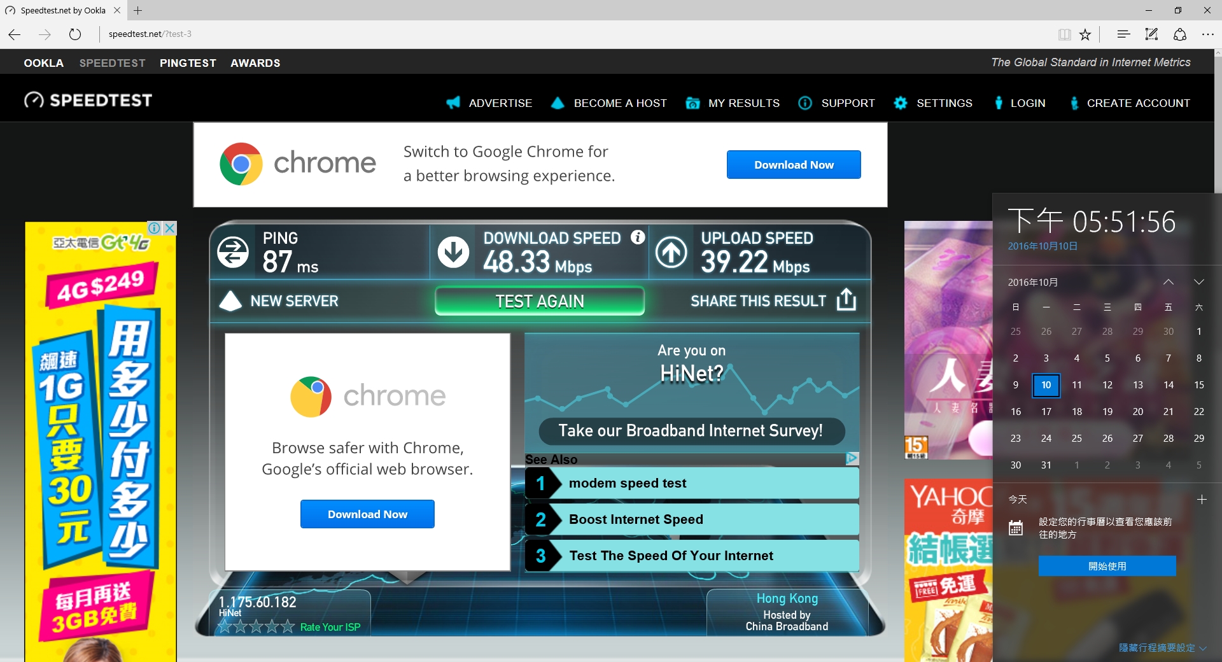Click the plus icon to add an event
This screenshot has width=1222, height=662.
tap(1202, 500)
